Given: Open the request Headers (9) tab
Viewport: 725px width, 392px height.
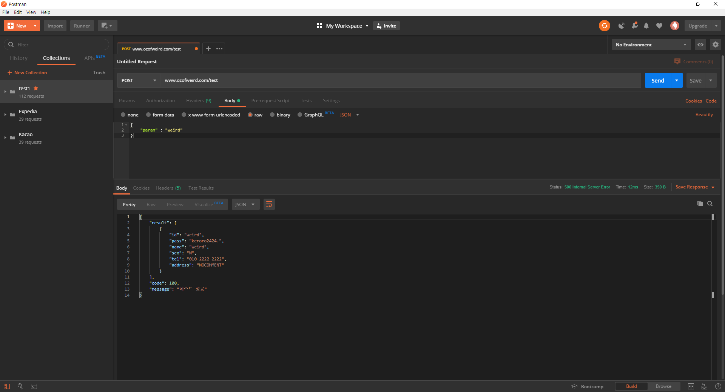Looking at the screenshot, I should (x=199, y=101).
